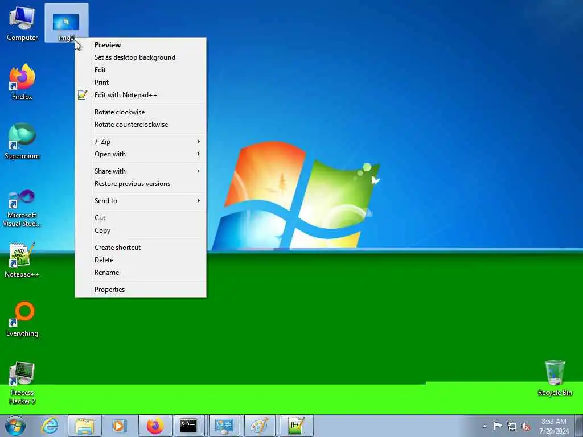The width and height of the screenshot is (583, 437).
Task: Open Windows Explorer folder taskbar icon
Action: point(84,426)
